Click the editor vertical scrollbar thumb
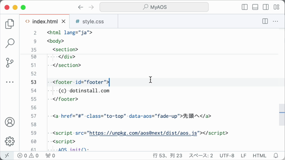 (x=282, y=115)
